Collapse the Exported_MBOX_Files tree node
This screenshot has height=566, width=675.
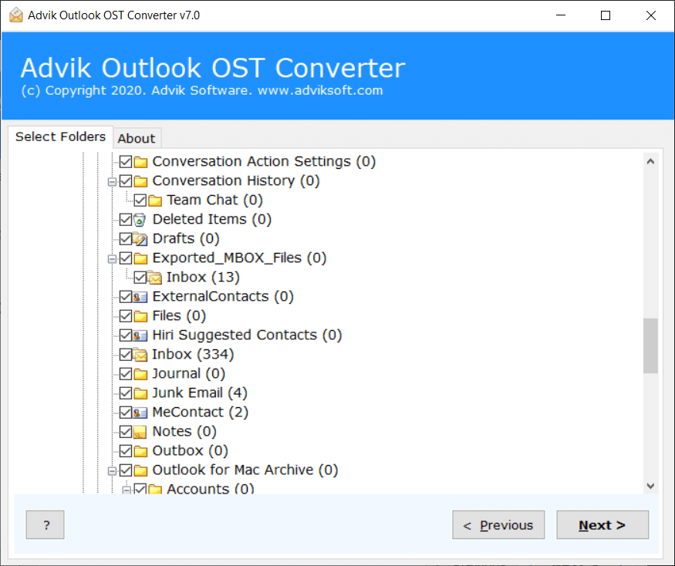112,259
